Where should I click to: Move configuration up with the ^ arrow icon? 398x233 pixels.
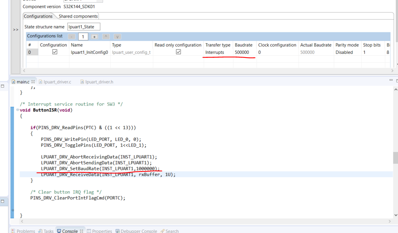tap(106, 36)
